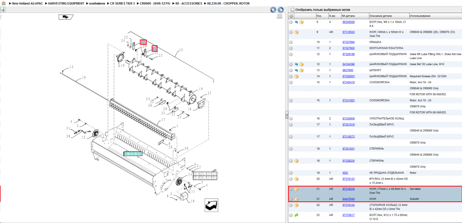Viewport: 462px width, 223px height.
Task: Click the blue replace arrow for part 86508568
Action: [297, 22]
